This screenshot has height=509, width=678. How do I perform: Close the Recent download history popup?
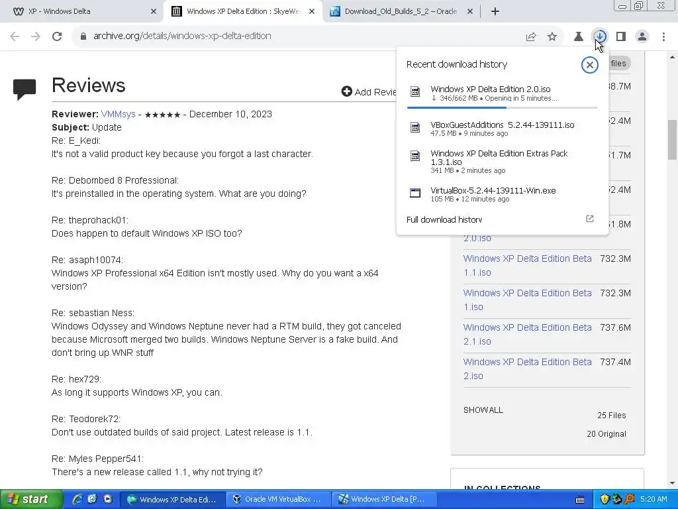tap(589, 65)
